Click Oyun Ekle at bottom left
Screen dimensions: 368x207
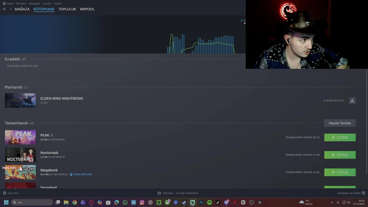[11, 193]
